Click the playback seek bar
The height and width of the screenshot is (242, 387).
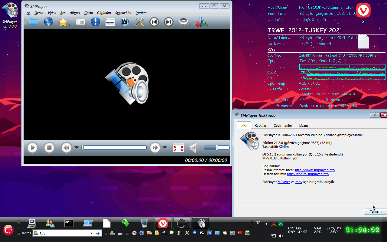114,148
